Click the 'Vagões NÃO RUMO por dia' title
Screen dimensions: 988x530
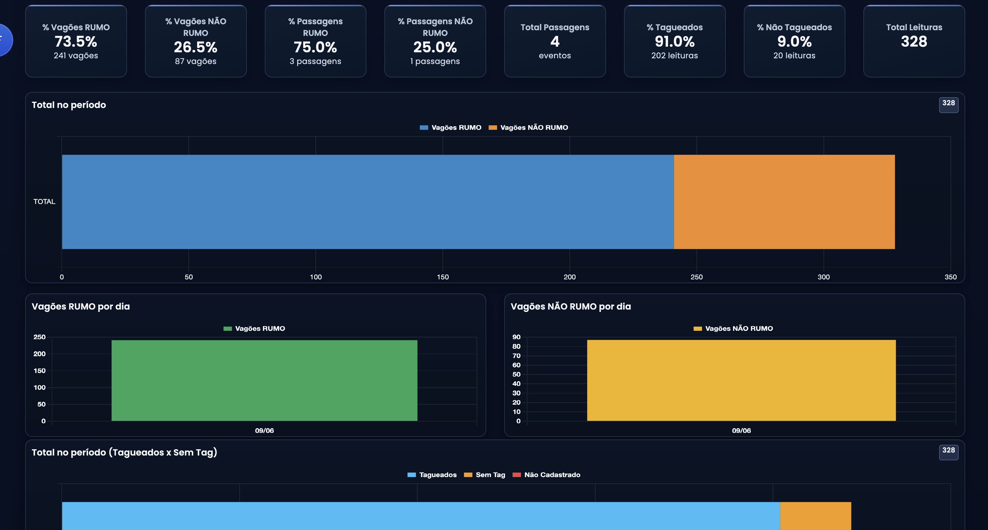[x=570, y=306]
